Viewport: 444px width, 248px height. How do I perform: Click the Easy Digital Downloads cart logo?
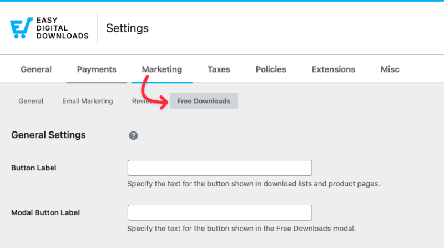click(21, 28)
